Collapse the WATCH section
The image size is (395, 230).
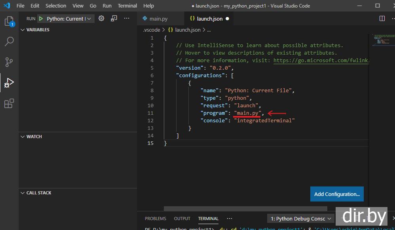(x=34, y=137)
